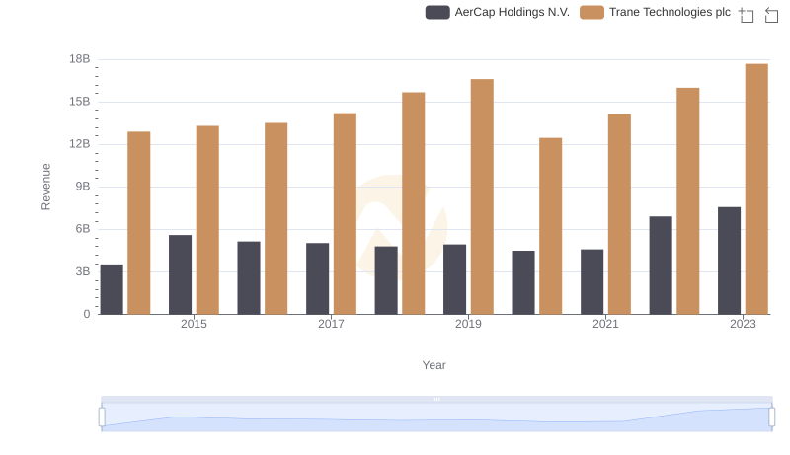
Task: Click the data zoom top move handle
Action: click(436, 399)
